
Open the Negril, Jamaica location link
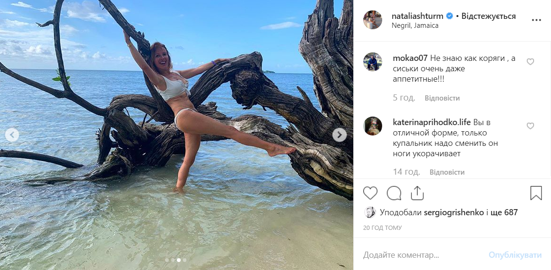click(415, 25)
